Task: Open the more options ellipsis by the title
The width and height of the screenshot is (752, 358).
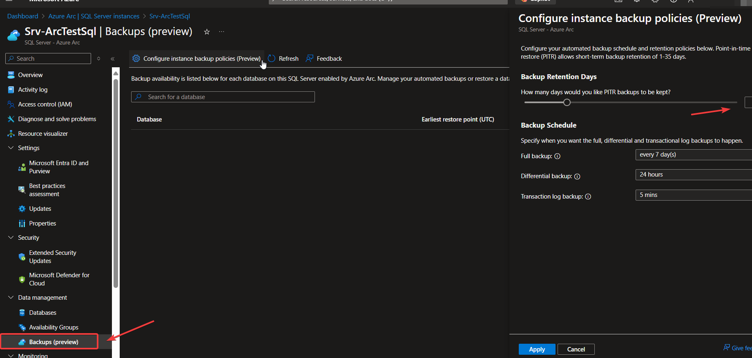Action: [x=221, y=32]
